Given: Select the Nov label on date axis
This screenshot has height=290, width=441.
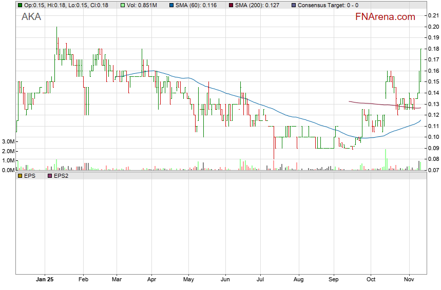Looking at the screenshot, I should point(410,280).
